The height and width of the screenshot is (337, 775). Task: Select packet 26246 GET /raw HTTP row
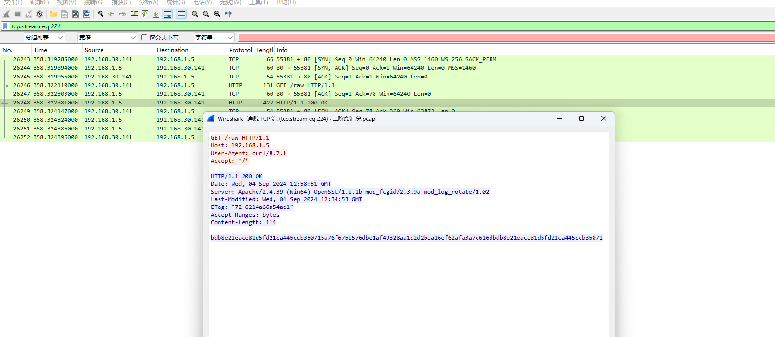click(387, 85)
